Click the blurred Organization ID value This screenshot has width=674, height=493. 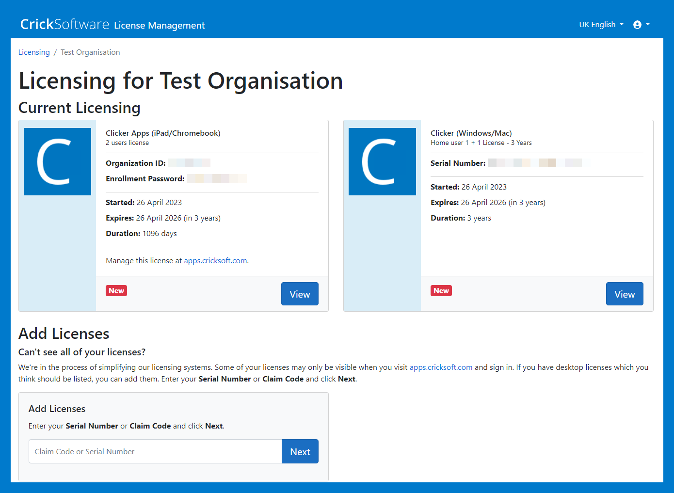189,163
